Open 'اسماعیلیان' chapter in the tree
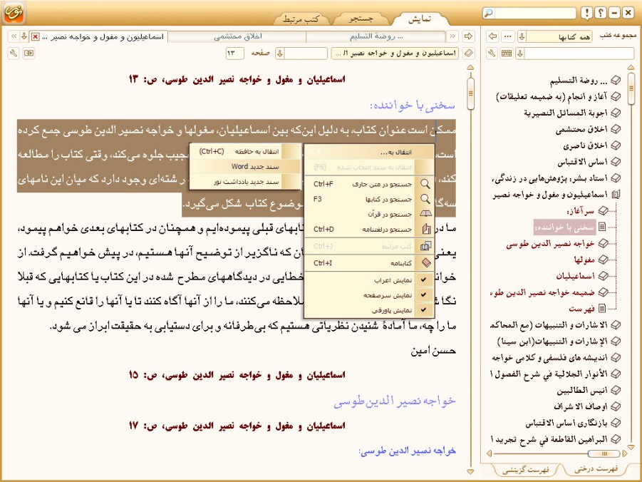 [x=575, y=276]
